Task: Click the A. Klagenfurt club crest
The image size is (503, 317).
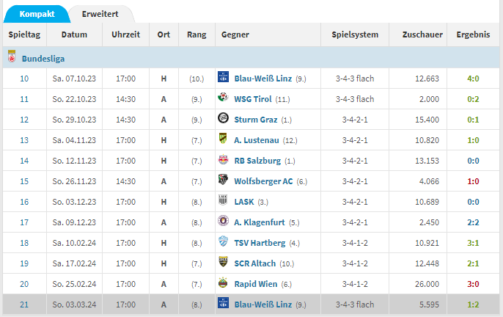Action: 224,221
